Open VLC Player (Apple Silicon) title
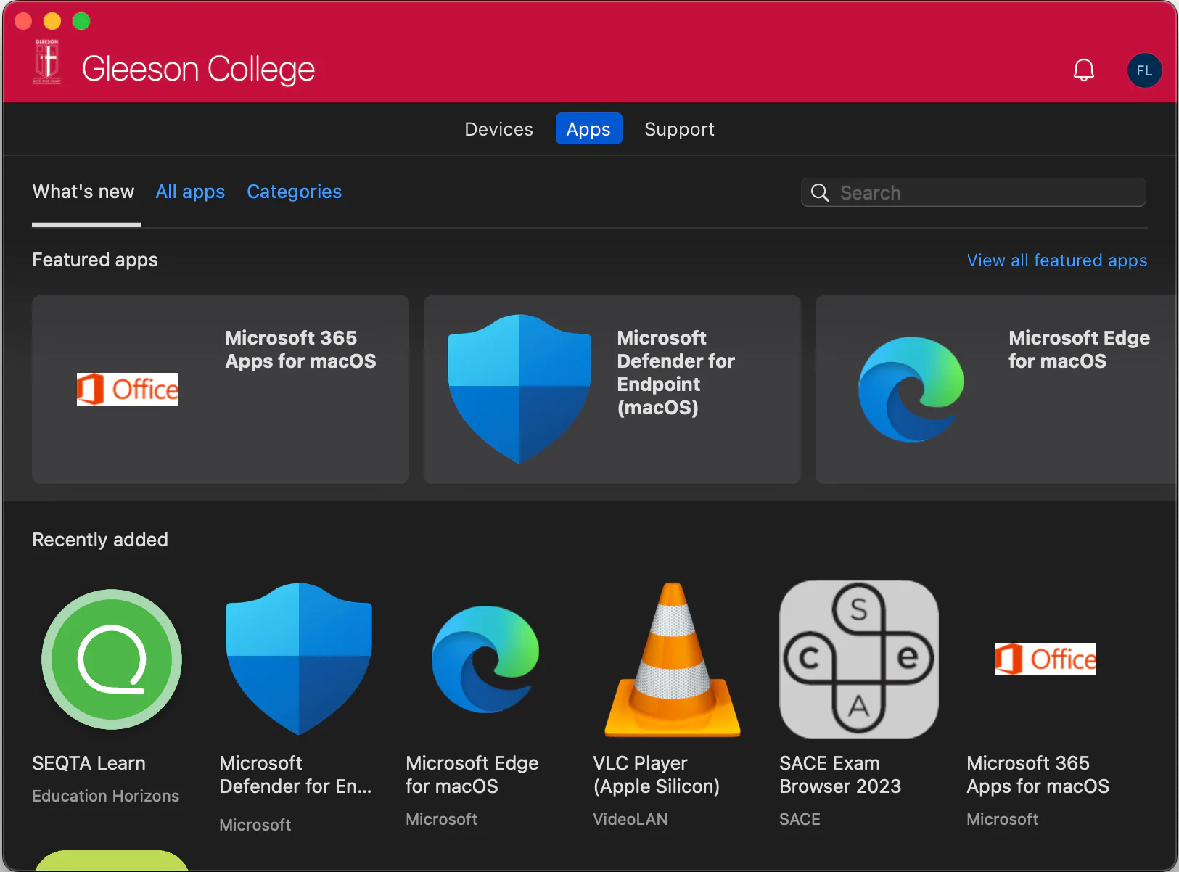This screenshot has height=872, width=1179. coord(656,775)
